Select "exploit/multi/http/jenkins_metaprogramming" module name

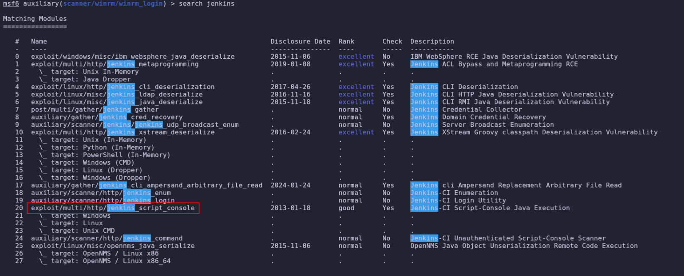click(x=115, y=64)
